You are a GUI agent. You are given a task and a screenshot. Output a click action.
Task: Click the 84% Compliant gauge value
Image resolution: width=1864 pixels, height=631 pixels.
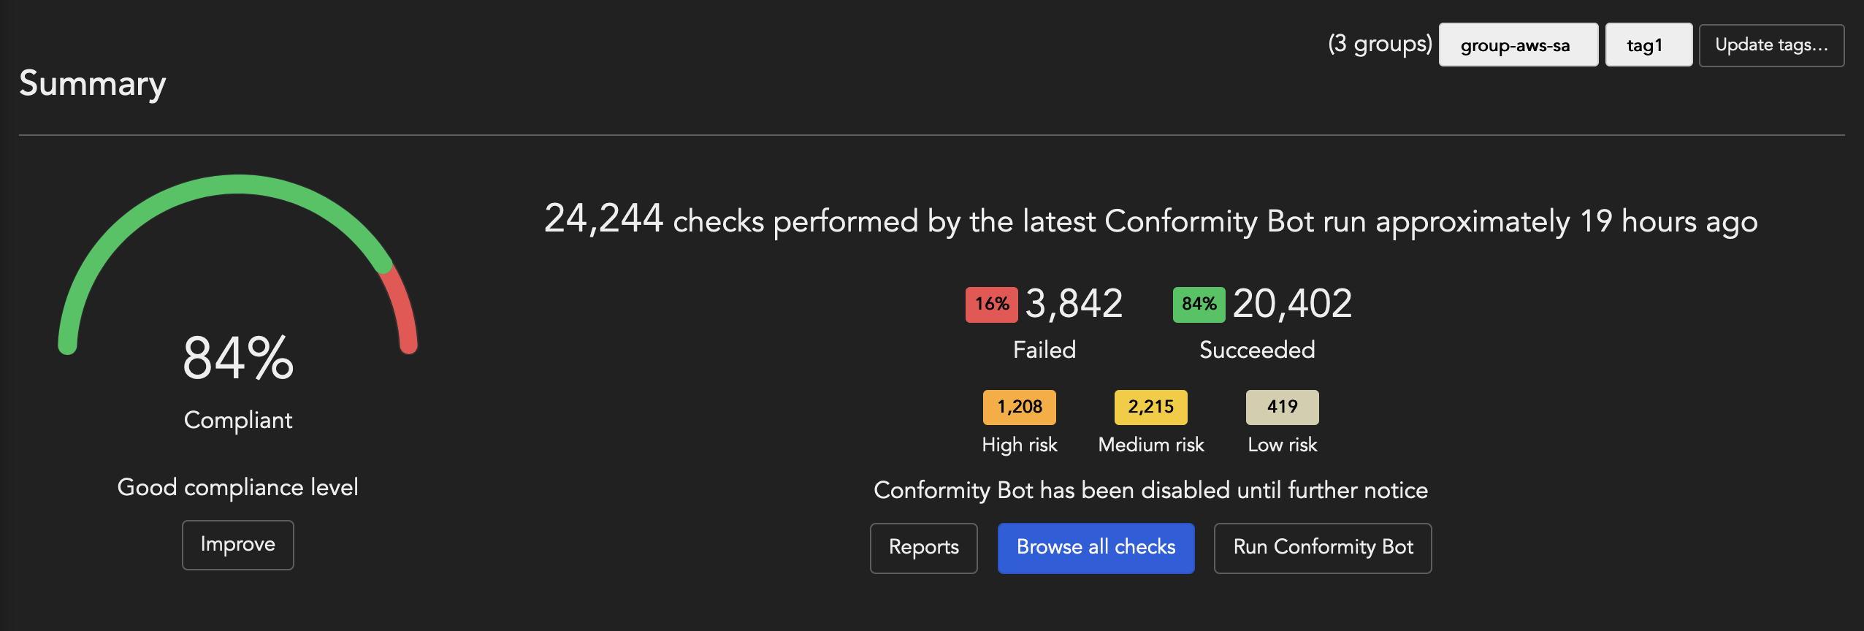point(238,358)
